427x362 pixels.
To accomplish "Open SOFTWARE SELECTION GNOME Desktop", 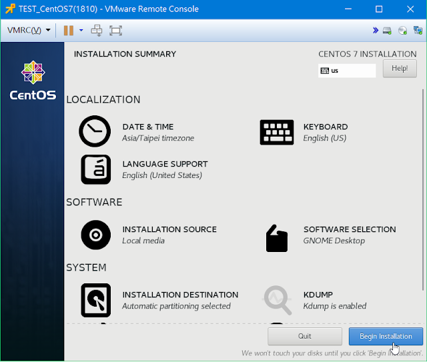I will pyautogui.click(x=350, y=235).
